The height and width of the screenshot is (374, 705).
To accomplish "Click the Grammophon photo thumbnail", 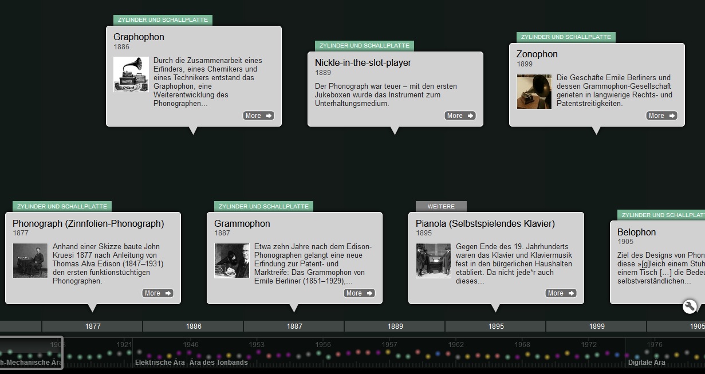I will tap(232, 261).
